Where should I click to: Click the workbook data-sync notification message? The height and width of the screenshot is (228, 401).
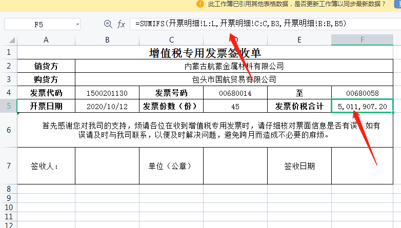tap(297, 4)
